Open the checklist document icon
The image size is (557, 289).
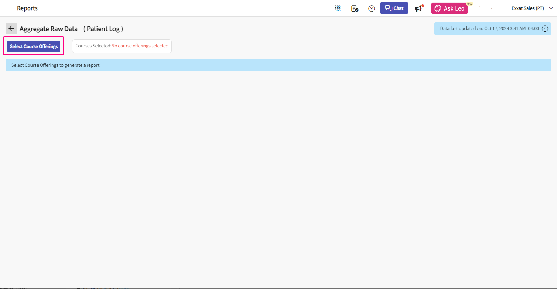(355, 8)
